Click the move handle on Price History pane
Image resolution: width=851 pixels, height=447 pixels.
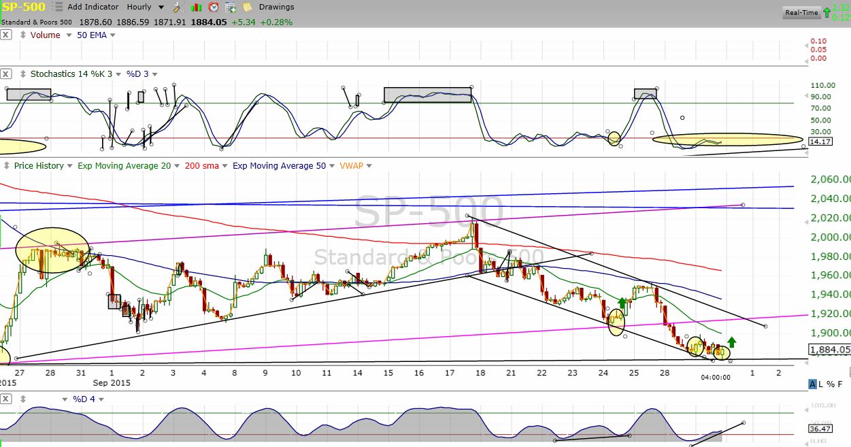[x=7, y=165]
